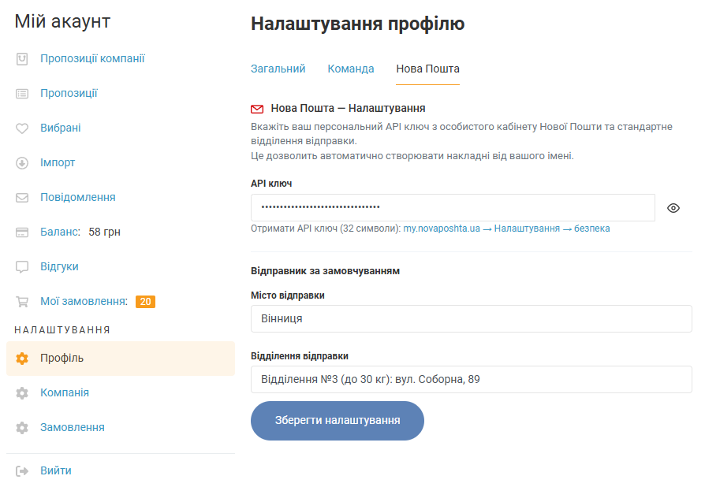
Task: Log out using the Вийти link
Action: point(56,470)
